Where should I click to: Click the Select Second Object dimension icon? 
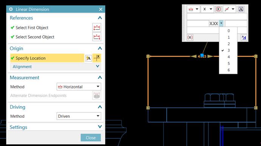pos(97,37)
